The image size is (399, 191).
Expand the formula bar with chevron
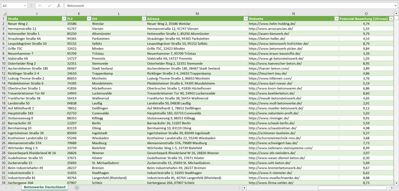pos(396,6)
